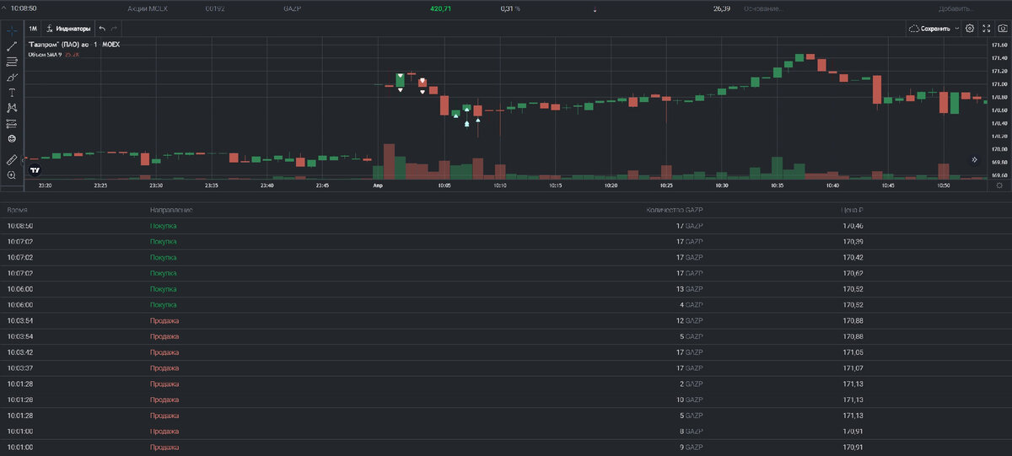
Task: Click the price 171,07 cell
Action: (x=853, y=367)
